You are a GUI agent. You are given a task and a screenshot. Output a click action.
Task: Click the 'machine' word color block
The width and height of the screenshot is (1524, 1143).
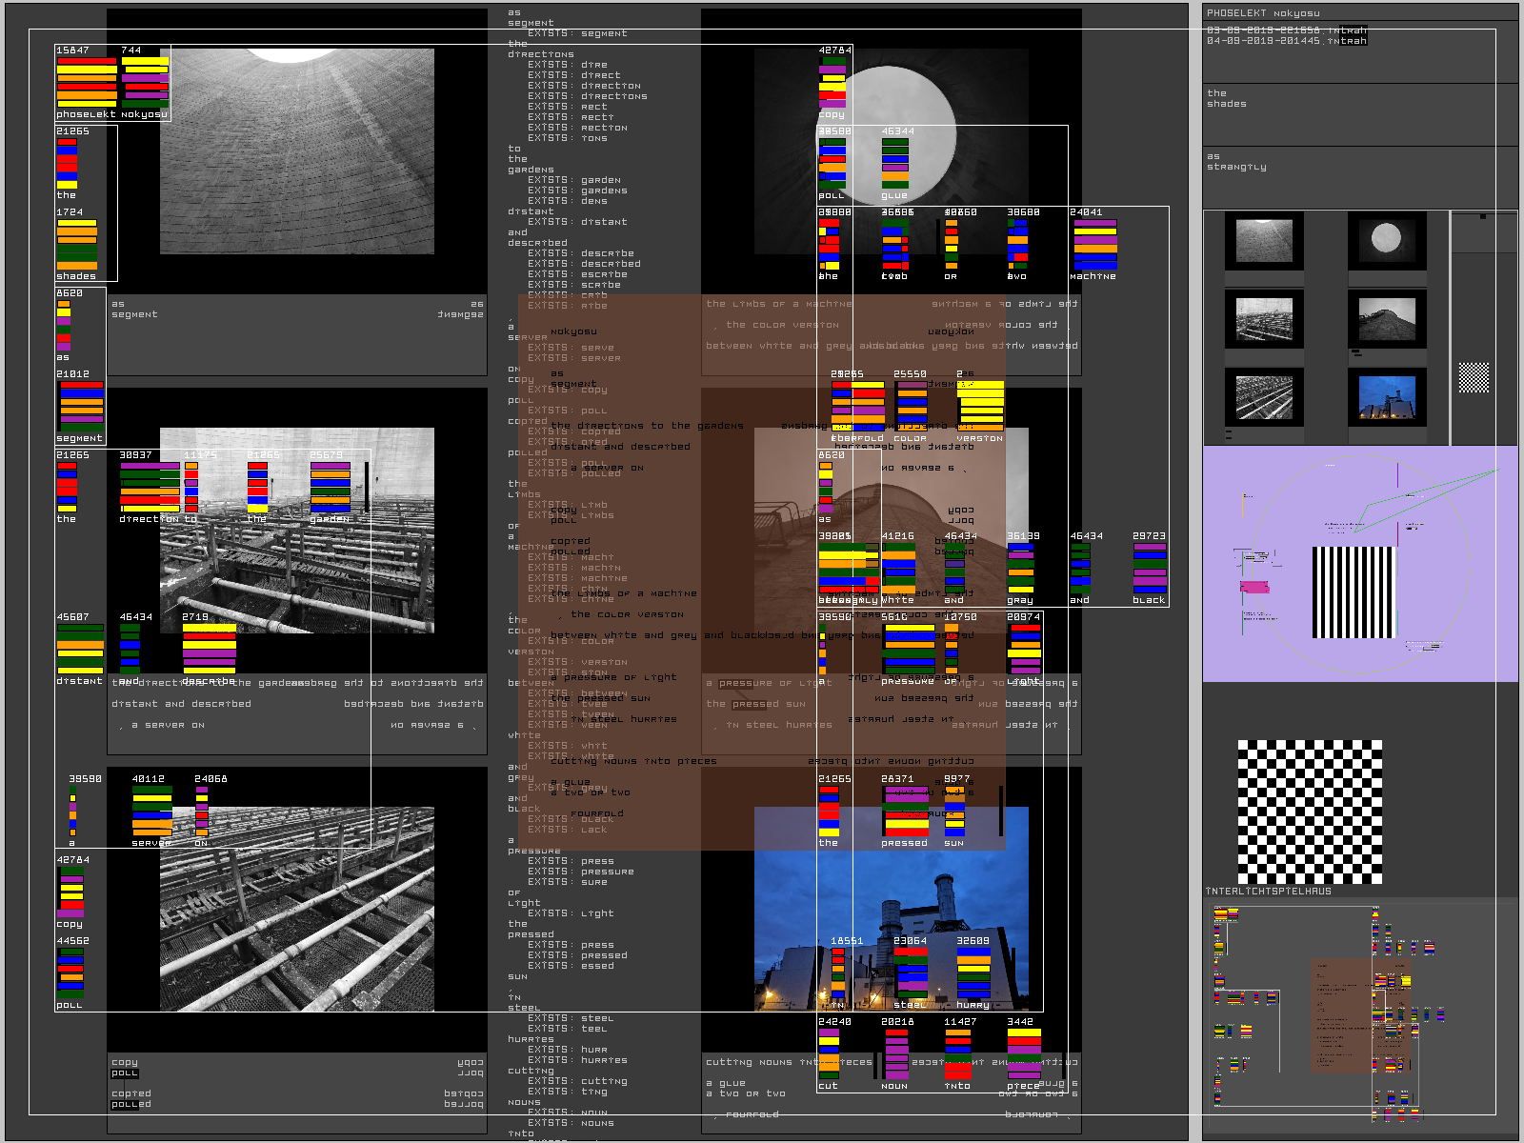[x=1094, y=245]
